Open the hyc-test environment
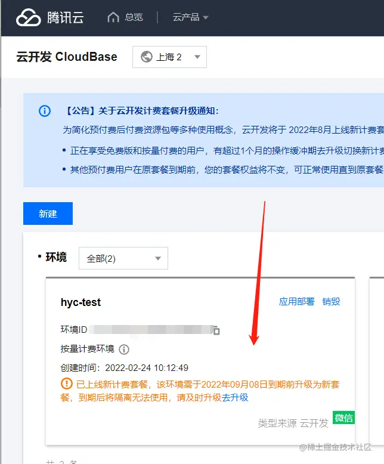Screen dimensions: 384x464 [80, 302]
